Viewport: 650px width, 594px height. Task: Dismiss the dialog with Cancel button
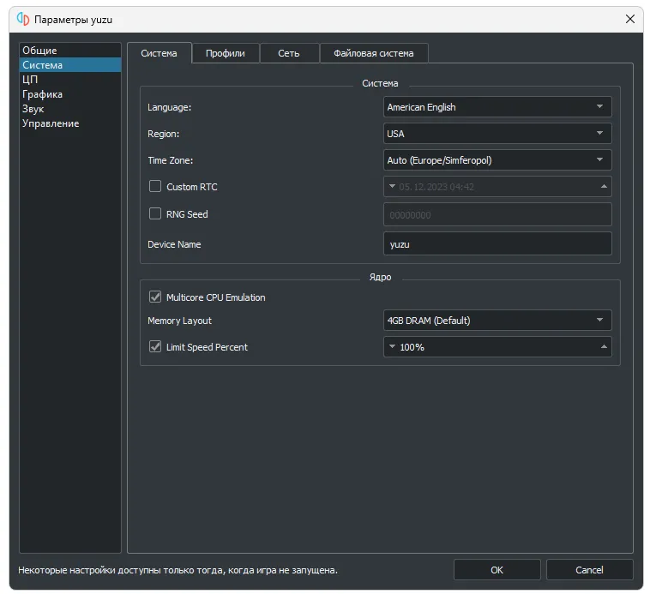[589, 570]
